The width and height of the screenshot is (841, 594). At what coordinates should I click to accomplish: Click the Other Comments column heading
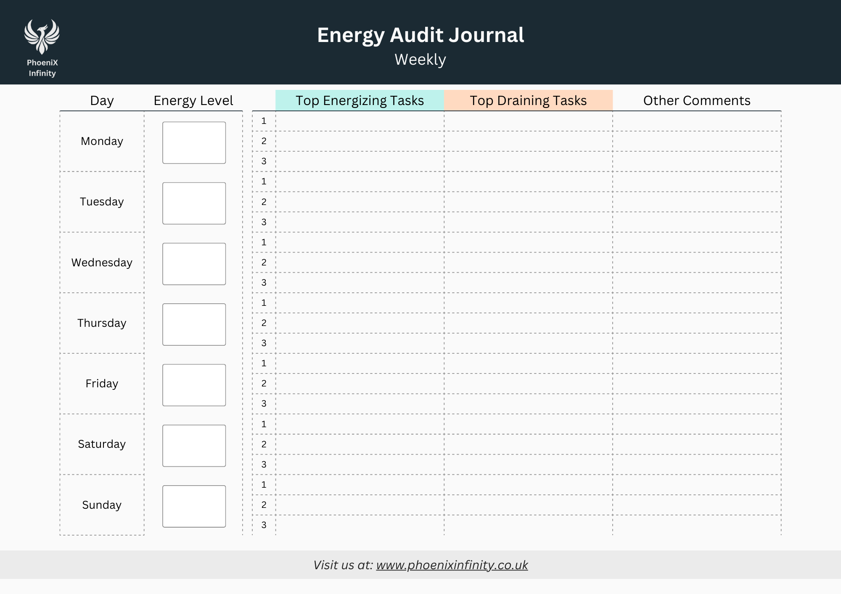(696, 100)
